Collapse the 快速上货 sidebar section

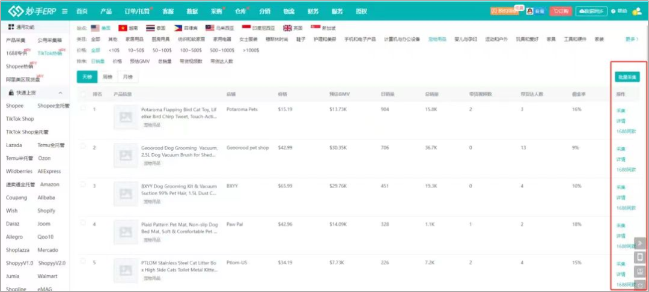tap(61, 93)
